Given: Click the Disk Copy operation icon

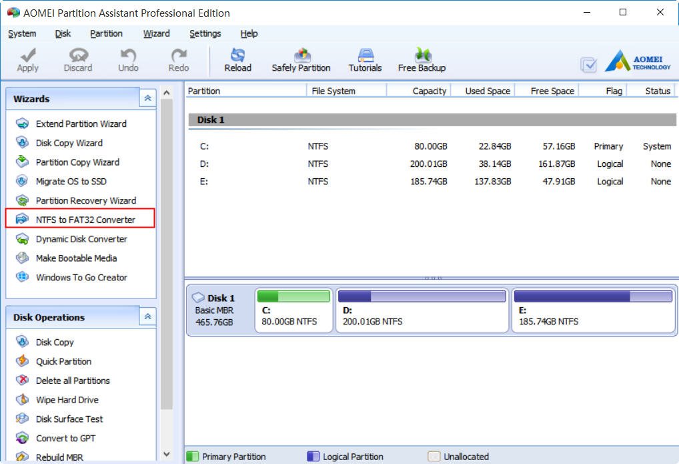Looking at the screenshot, I should click(x=22, y=342).
